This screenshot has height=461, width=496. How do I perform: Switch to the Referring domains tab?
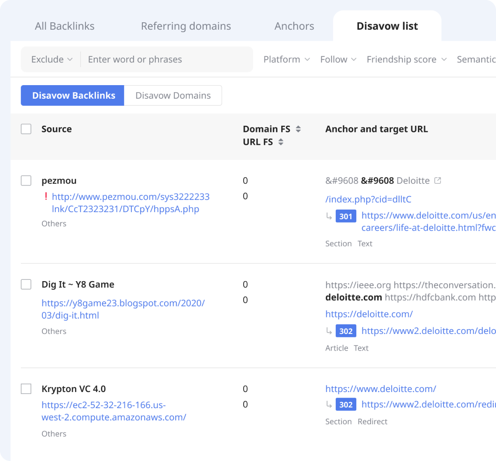click(x=186, y=26)
